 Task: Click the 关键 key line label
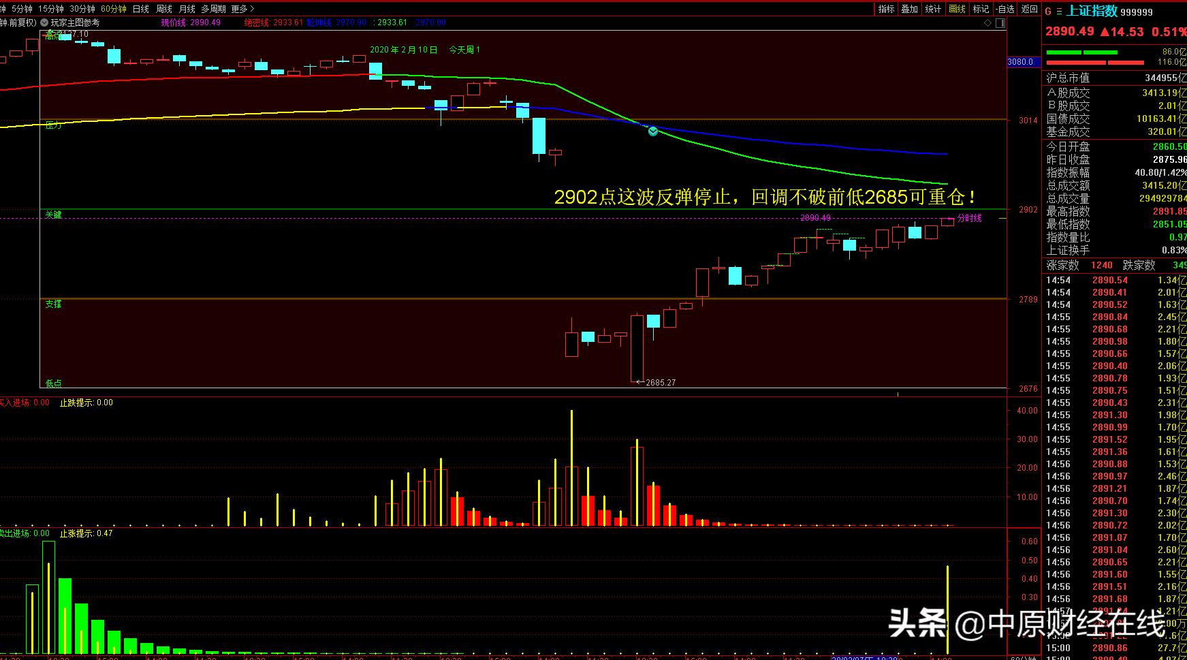point(53,215)
